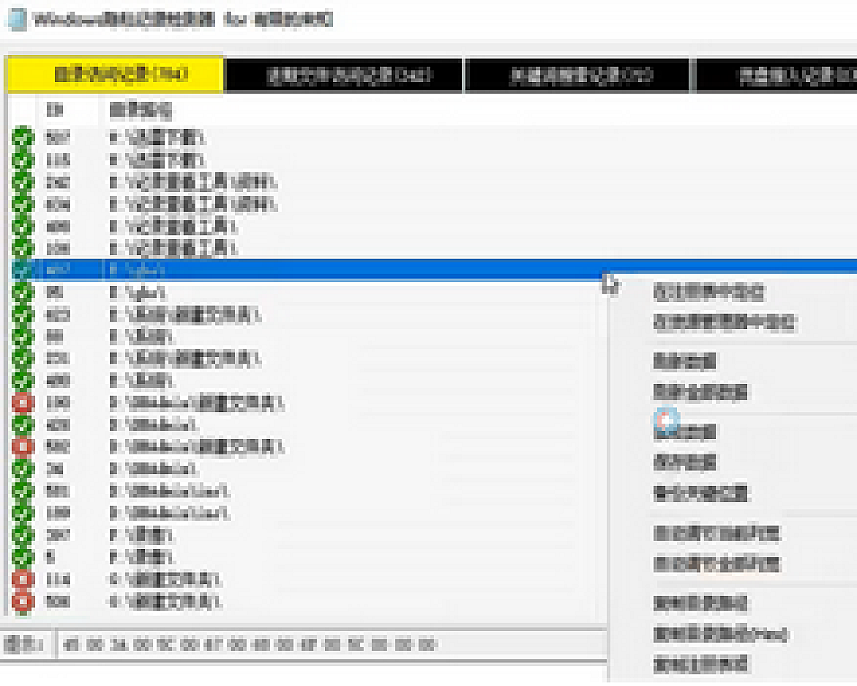Image resolution: width=857 pixels, height=686 pixels.
Task: Open the second tab showing count (342)
Action: (x=344, y=75)
